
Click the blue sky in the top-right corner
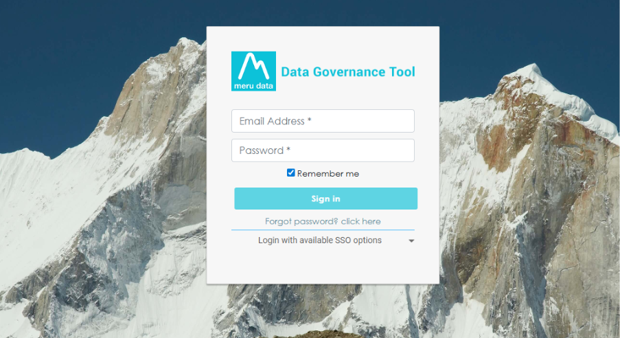(x=590, y=21)
